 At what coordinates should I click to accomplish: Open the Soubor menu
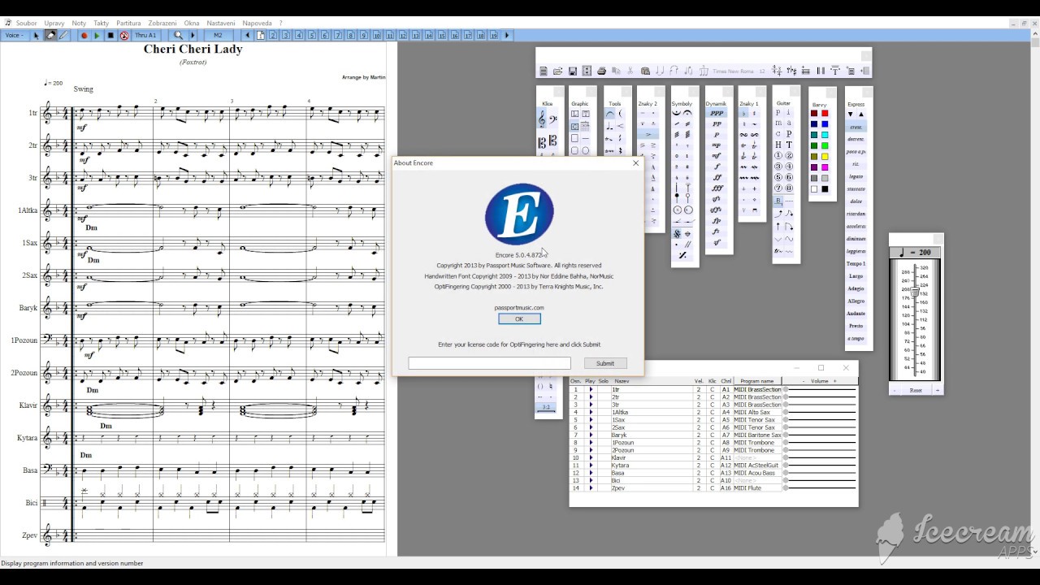click(26, 24)
